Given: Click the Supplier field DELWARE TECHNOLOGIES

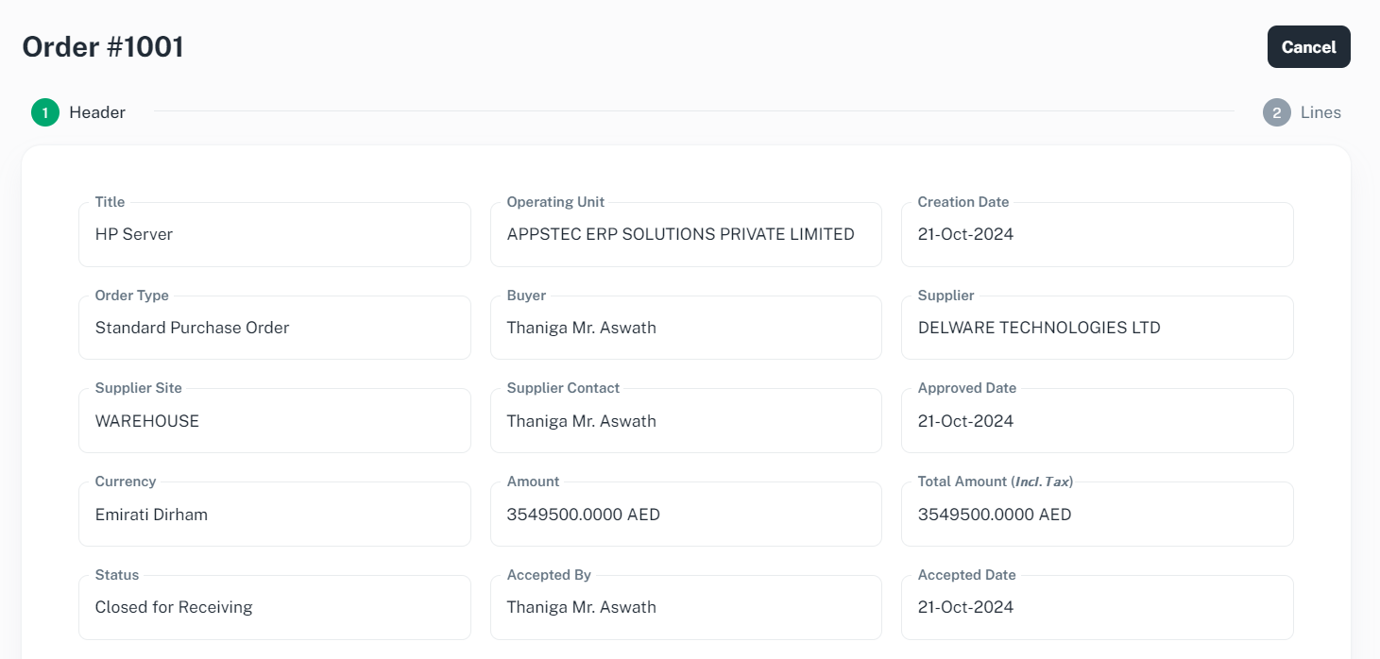Looking at the screenshot, I should pos(1097,329).
